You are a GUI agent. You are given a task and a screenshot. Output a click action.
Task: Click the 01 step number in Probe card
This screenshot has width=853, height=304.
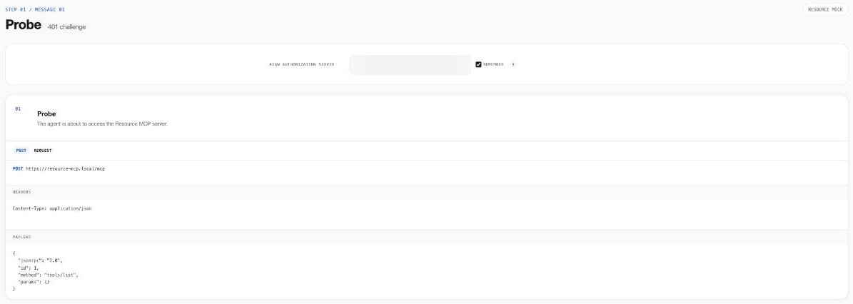click(18, 108)
